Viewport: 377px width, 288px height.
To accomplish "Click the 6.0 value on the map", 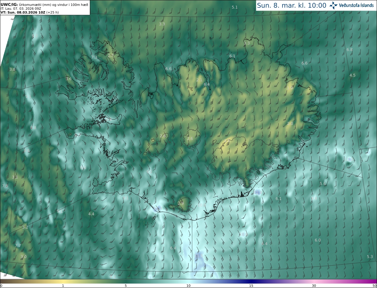I will click(318, 240).
